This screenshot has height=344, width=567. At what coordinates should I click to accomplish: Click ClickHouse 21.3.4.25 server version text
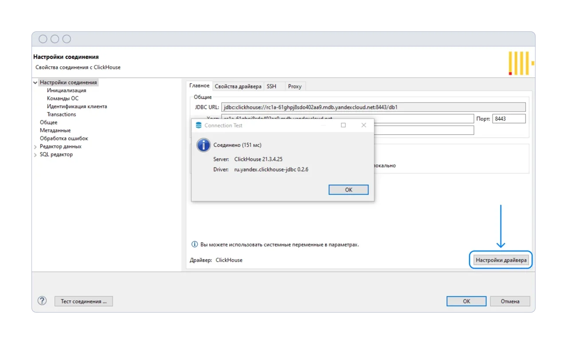pos(258,159)
